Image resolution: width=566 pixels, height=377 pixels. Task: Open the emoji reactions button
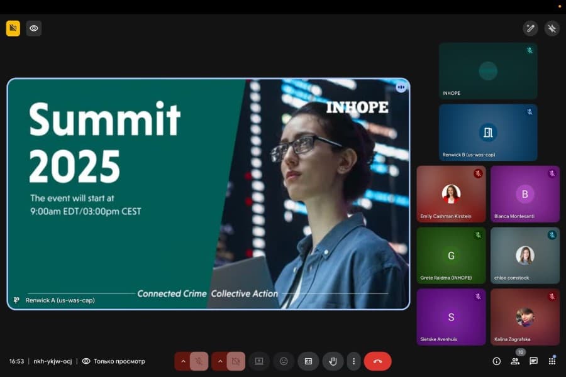point(284,361)
